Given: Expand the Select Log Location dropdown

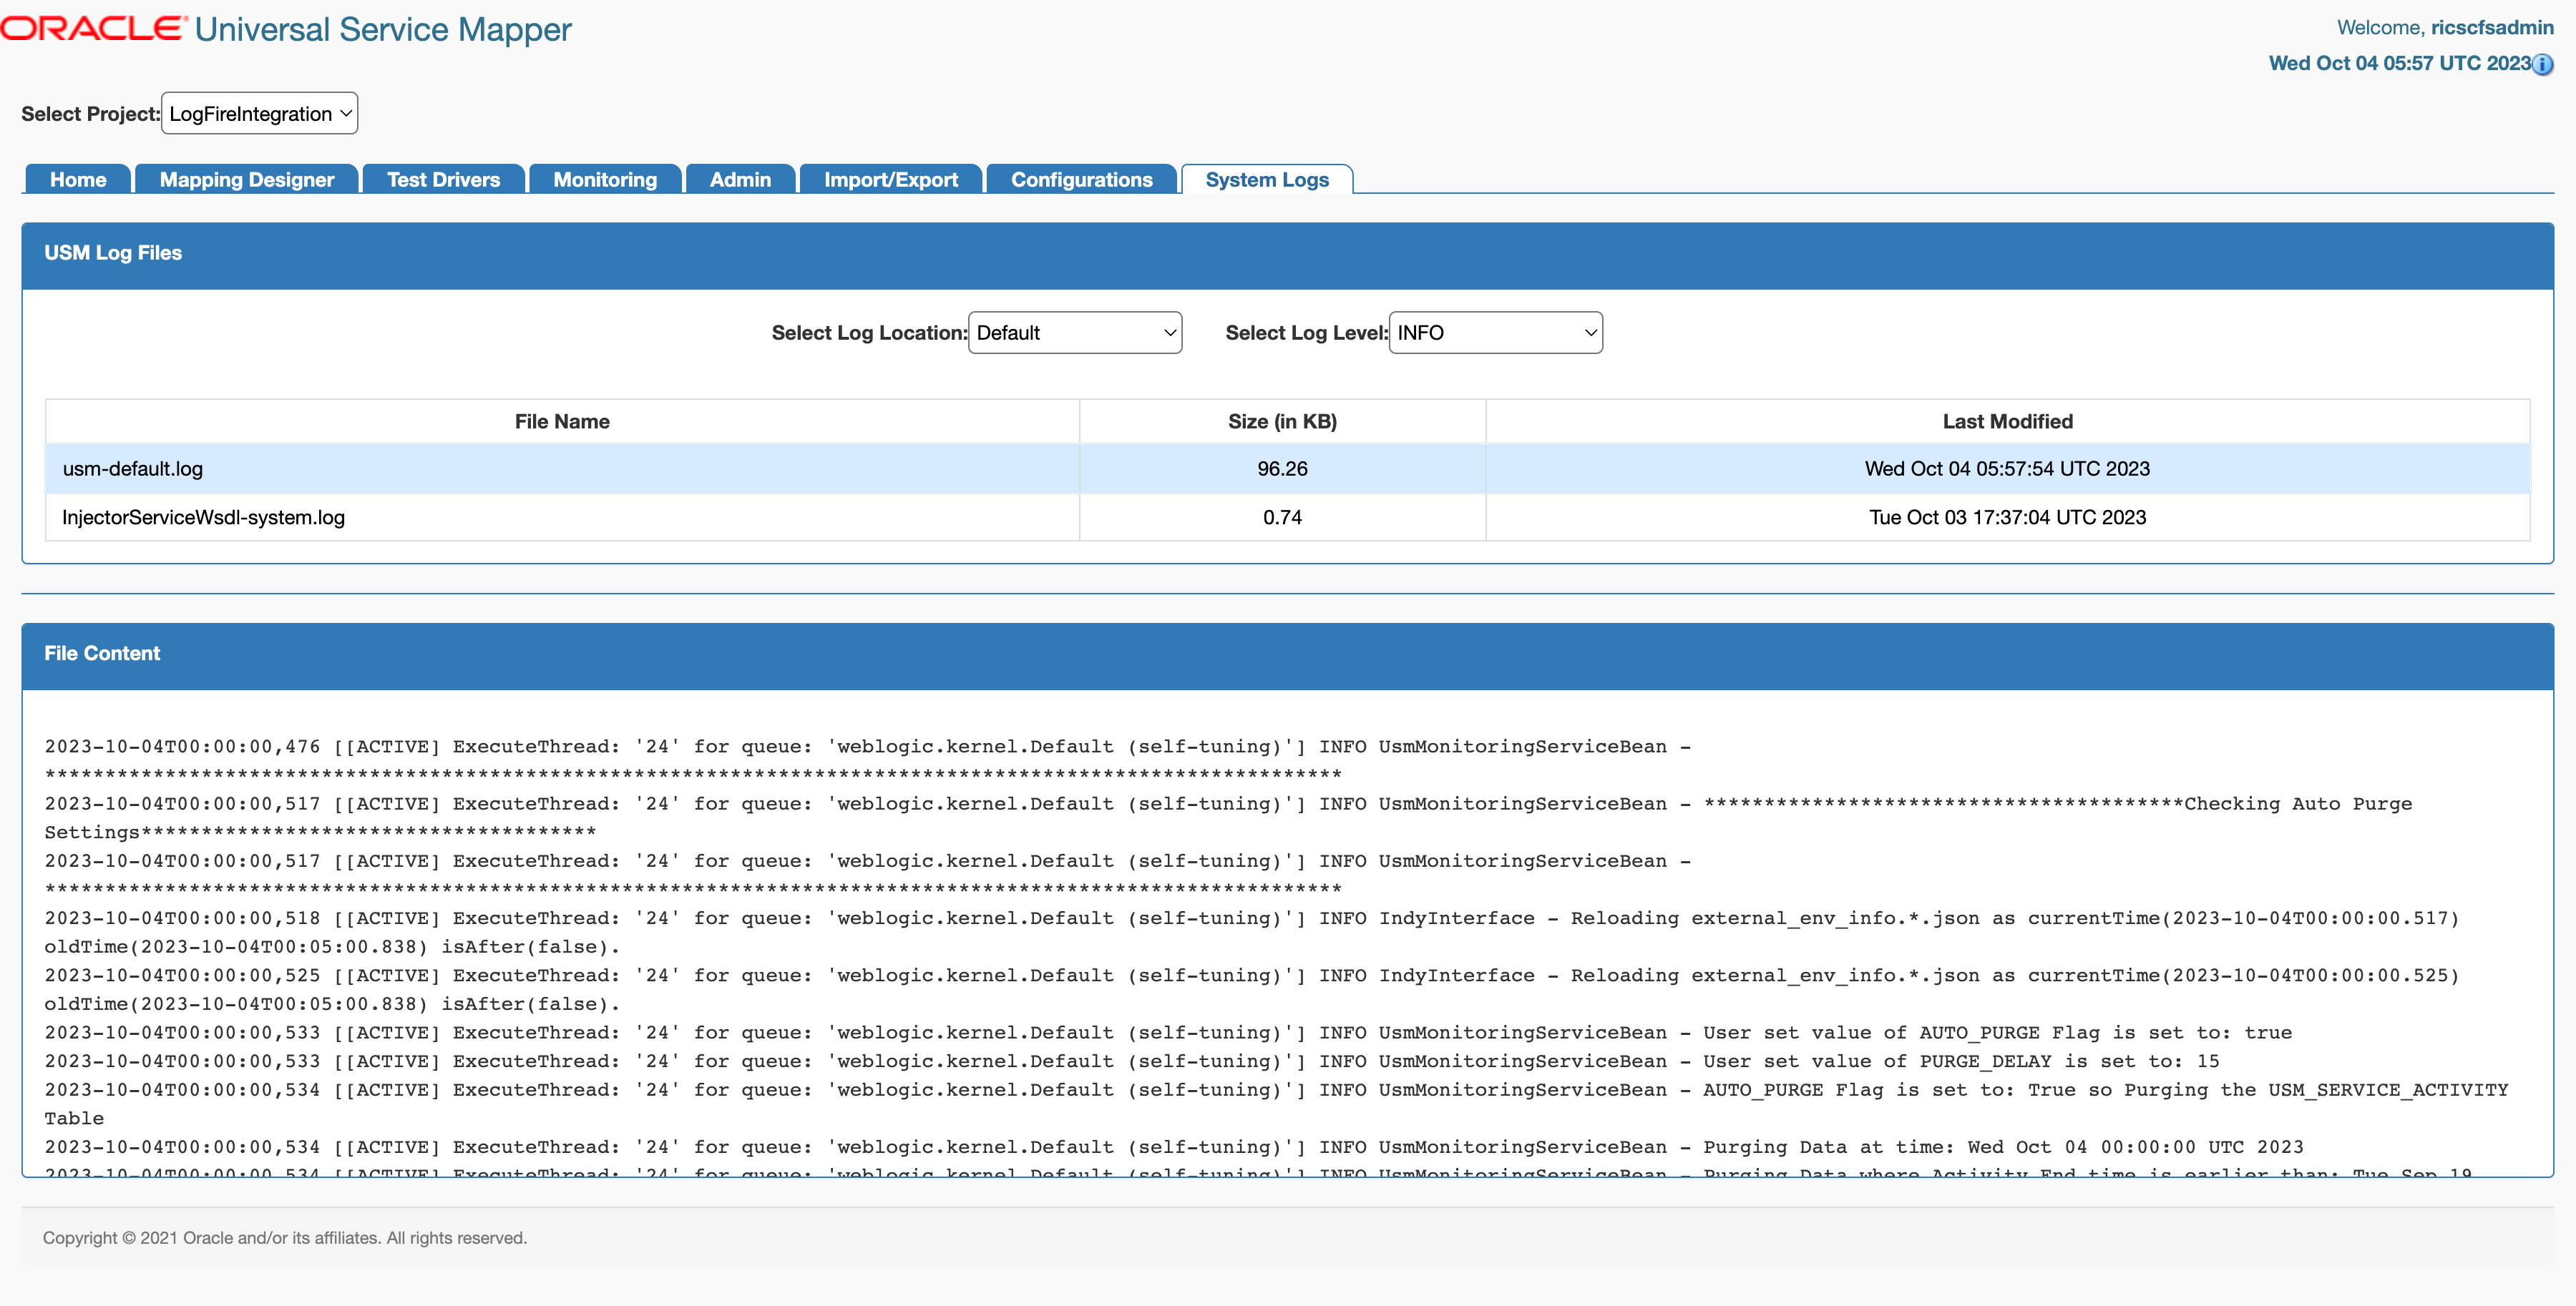Looking at the screenshot, I should click(x=1075, y=333).
